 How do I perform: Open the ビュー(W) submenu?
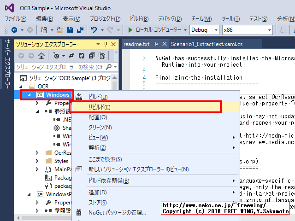pyautogui.click(x=156, y=138)
